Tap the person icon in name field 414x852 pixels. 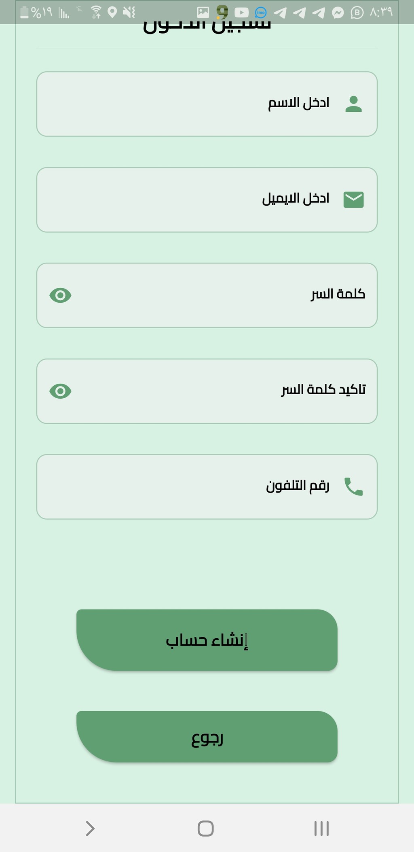tap(354, 104)
